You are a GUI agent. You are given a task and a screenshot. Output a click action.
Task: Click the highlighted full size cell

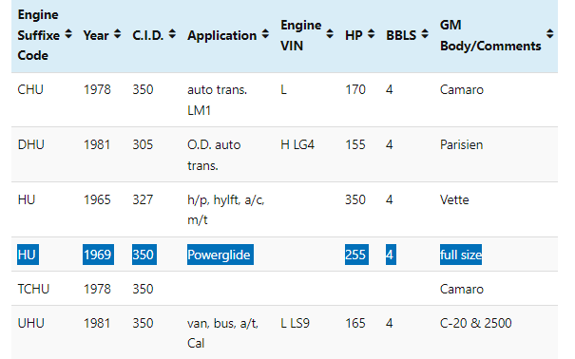(x=461, y=255)
